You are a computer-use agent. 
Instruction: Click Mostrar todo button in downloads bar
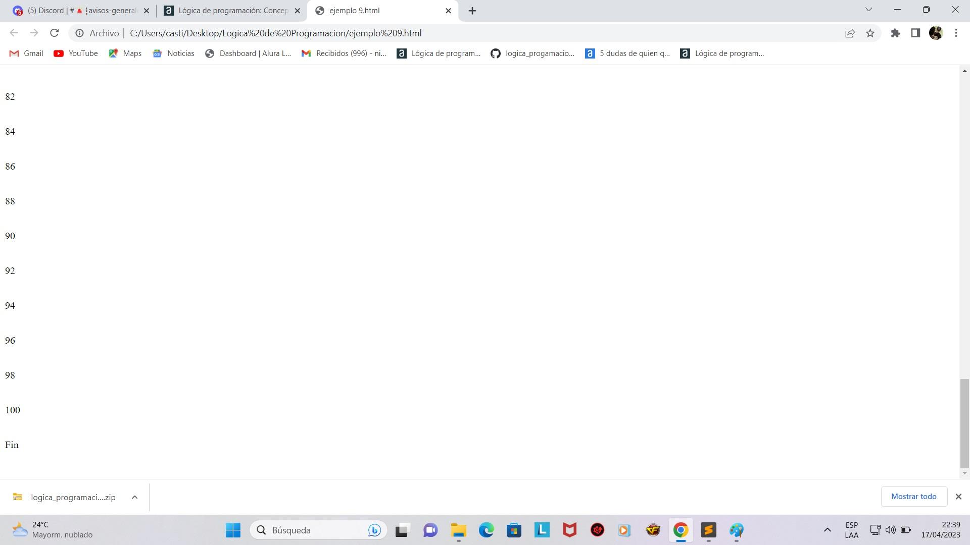coord(914,497)
